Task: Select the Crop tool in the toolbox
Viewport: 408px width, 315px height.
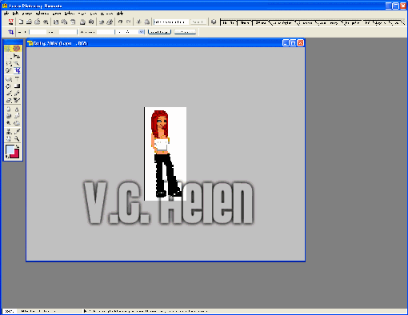Action: (x=17, y=70)
